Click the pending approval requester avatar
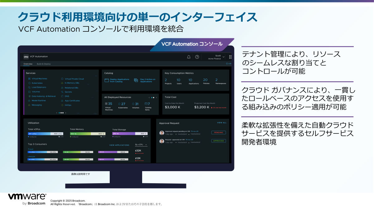Viewport: 374px width, 210px height. (x=162, y=133)
